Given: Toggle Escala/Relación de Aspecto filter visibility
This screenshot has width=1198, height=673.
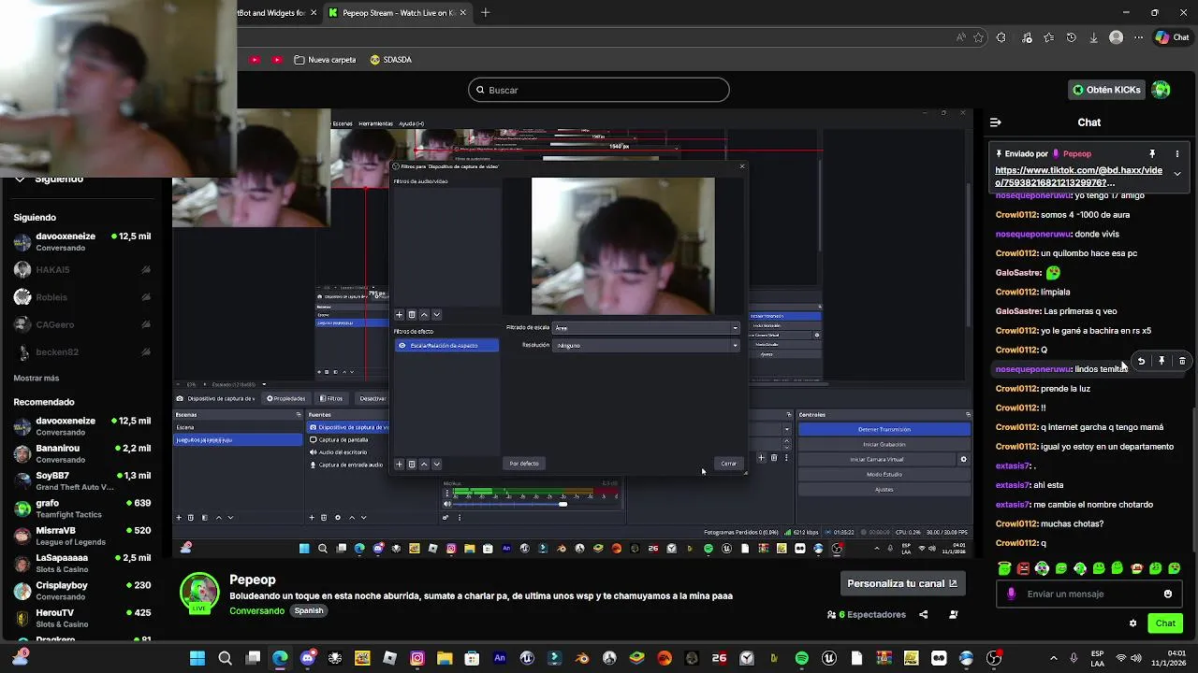Looking at the screenshot, I should 402,346.
